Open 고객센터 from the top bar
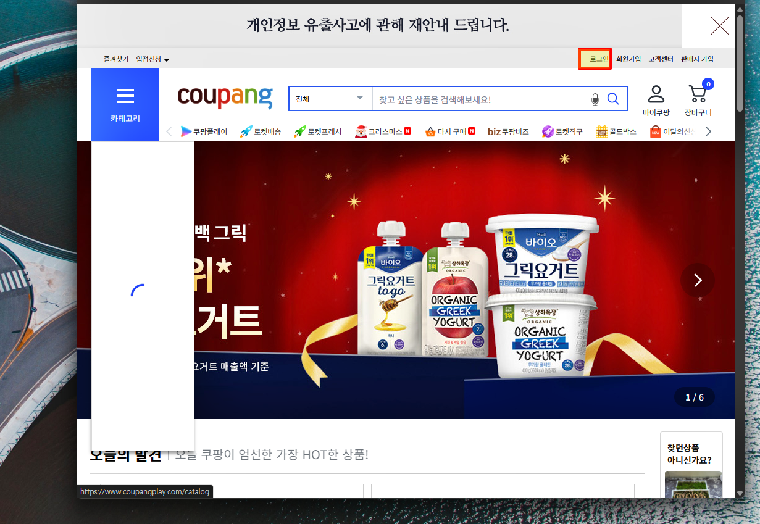 (661, 59)
